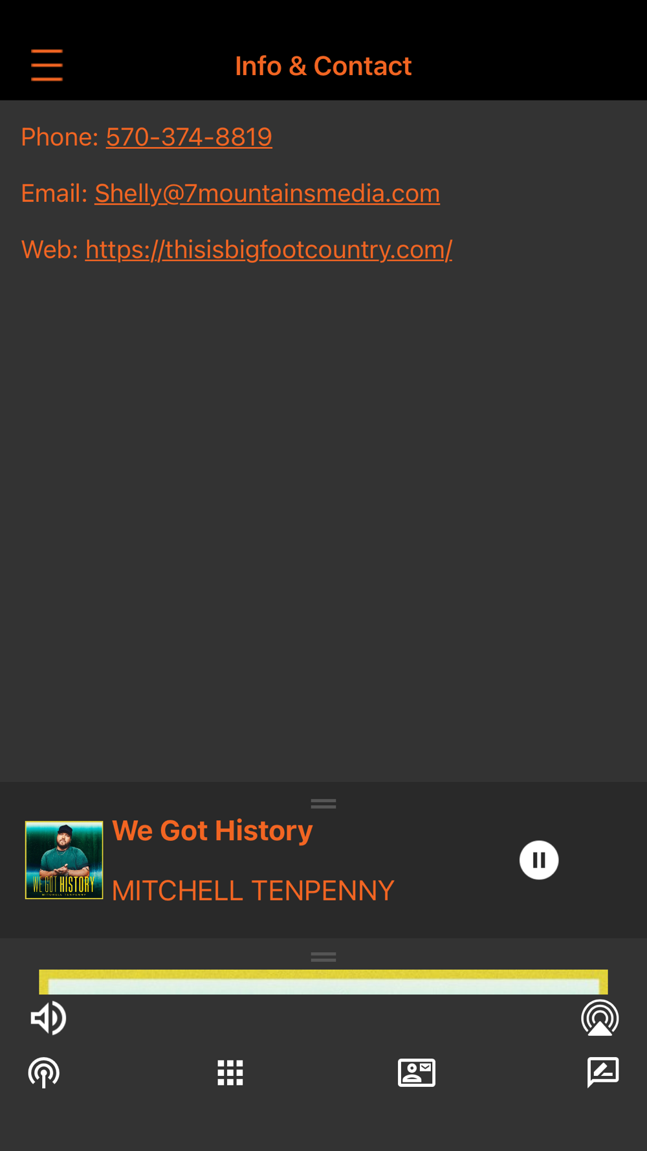Tap the Phone label text
Screen dimensions: 647x1151
60,137
